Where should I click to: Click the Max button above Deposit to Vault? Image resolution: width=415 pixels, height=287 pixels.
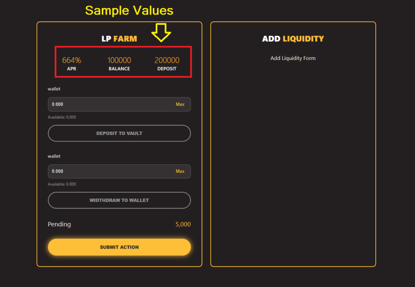coord(180,104)
